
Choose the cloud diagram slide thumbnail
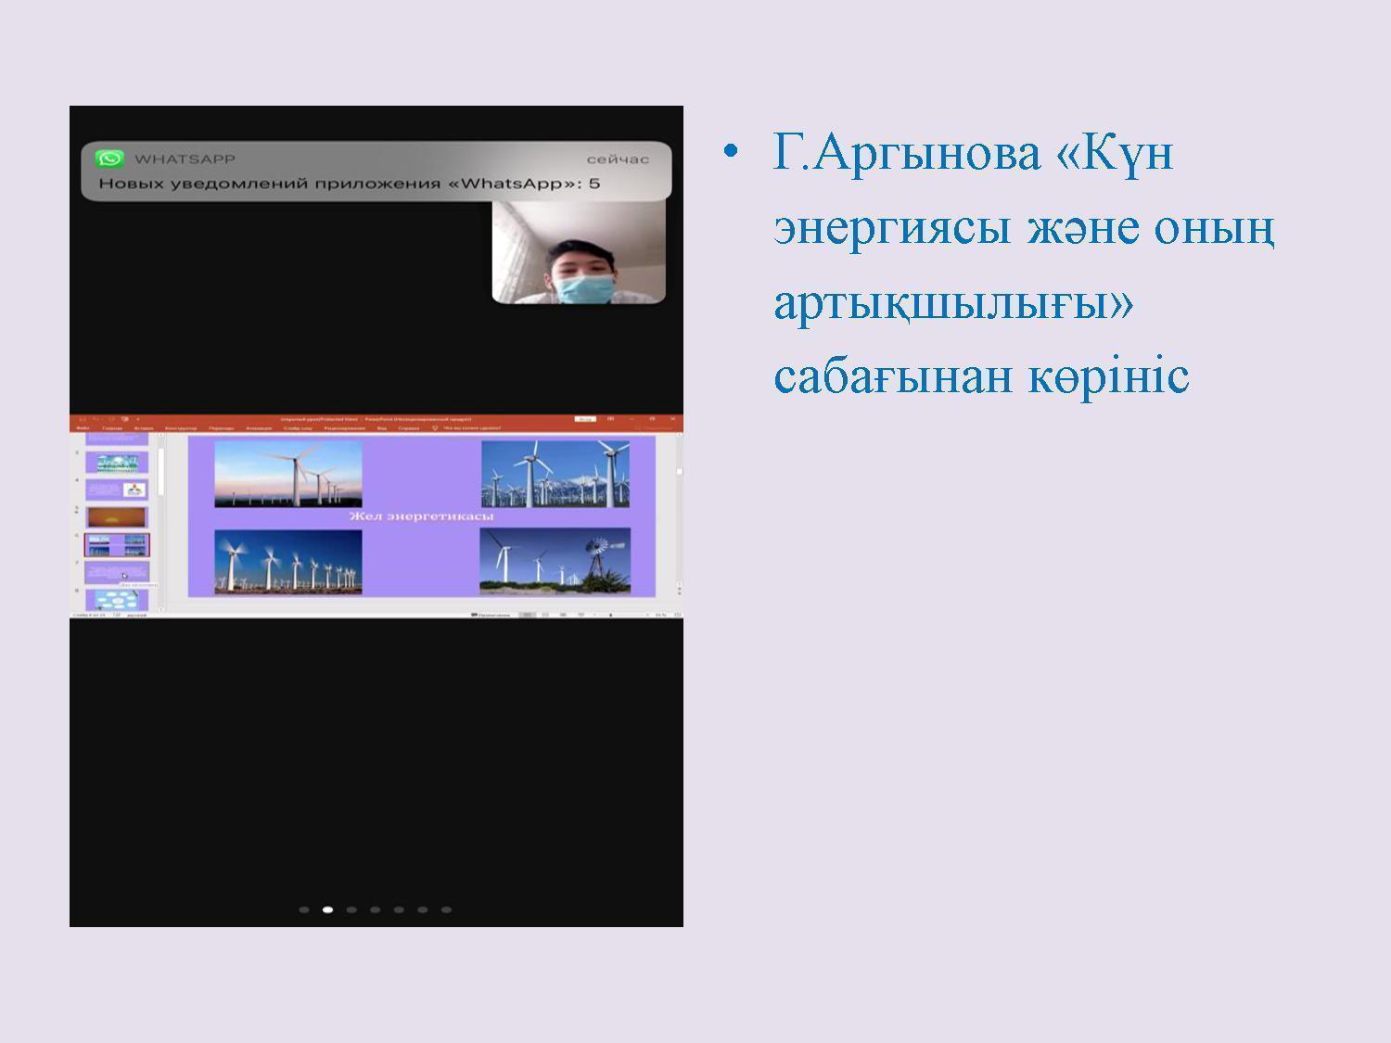point(117,600)
